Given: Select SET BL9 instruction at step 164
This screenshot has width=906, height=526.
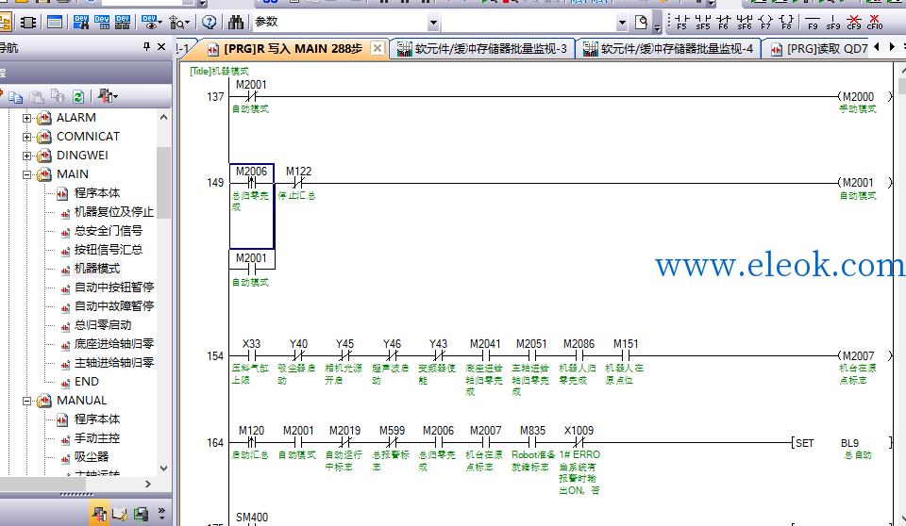Looking at the screenshot, I should (842, 443).
